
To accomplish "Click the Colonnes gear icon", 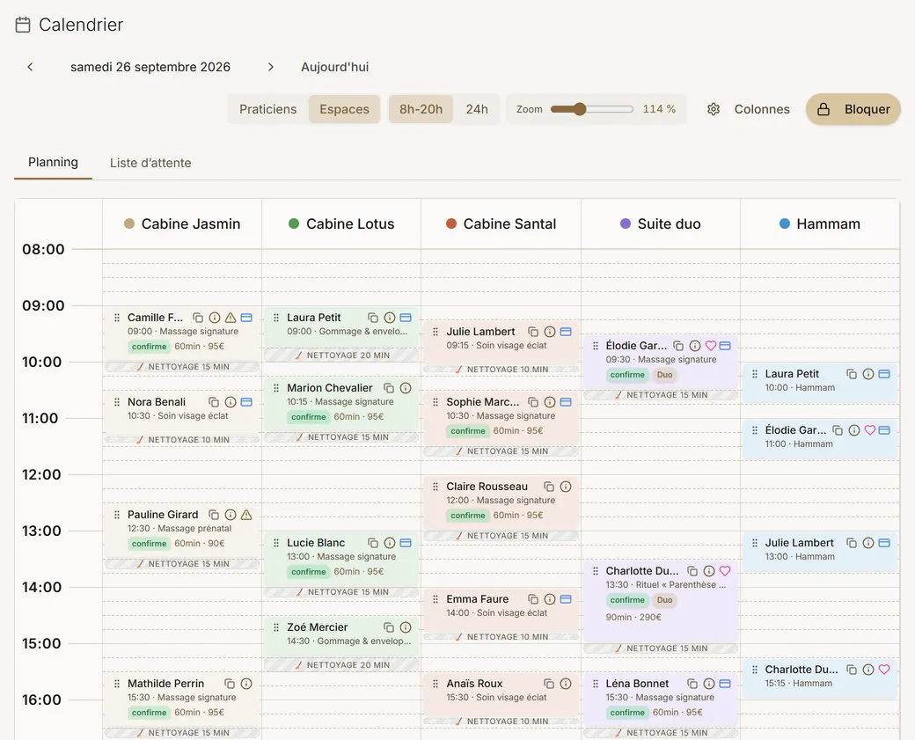I will click(x=714, y=109).
